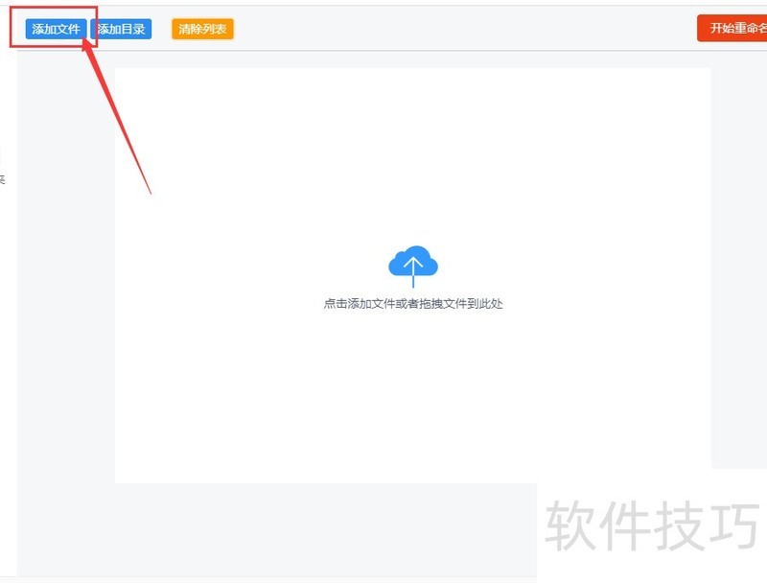Image resolution: width=767 pixels, height=583 pixels.
Task: Click the partially visible text at the left edge
Action: 3,180
